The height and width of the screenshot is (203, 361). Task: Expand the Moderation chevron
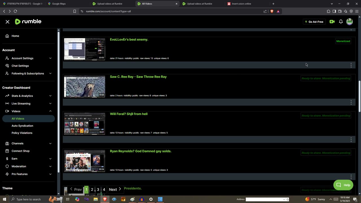click(x=50, y=166)
